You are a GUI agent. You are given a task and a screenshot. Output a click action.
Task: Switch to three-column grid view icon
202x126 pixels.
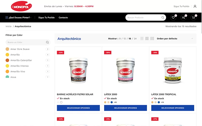152,39
